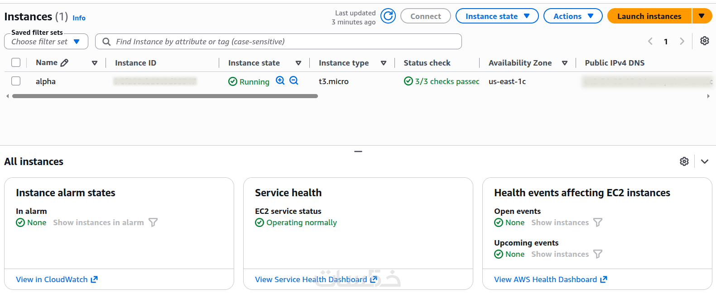Open the Actions dropdown menu

[x=573, y=16]
